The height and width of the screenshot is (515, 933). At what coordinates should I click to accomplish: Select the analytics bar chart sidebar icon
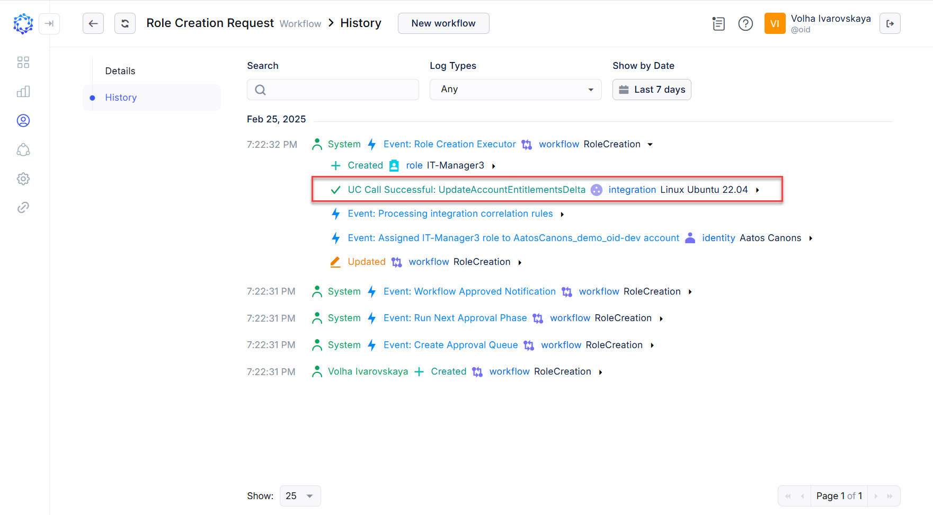[23, 91]
